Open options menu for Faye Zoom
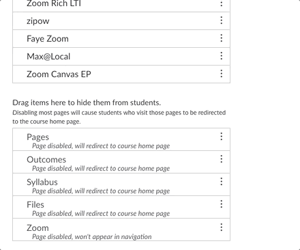This screenshot has height=250, width=300. click(x=222, y=38)
